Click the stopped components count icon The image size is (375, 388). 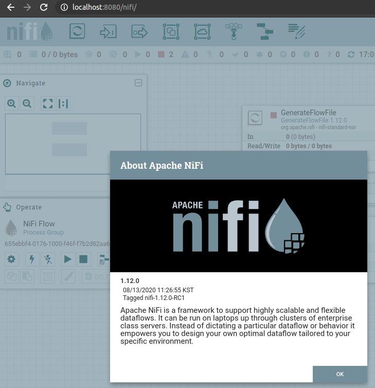tap(162, 55)
